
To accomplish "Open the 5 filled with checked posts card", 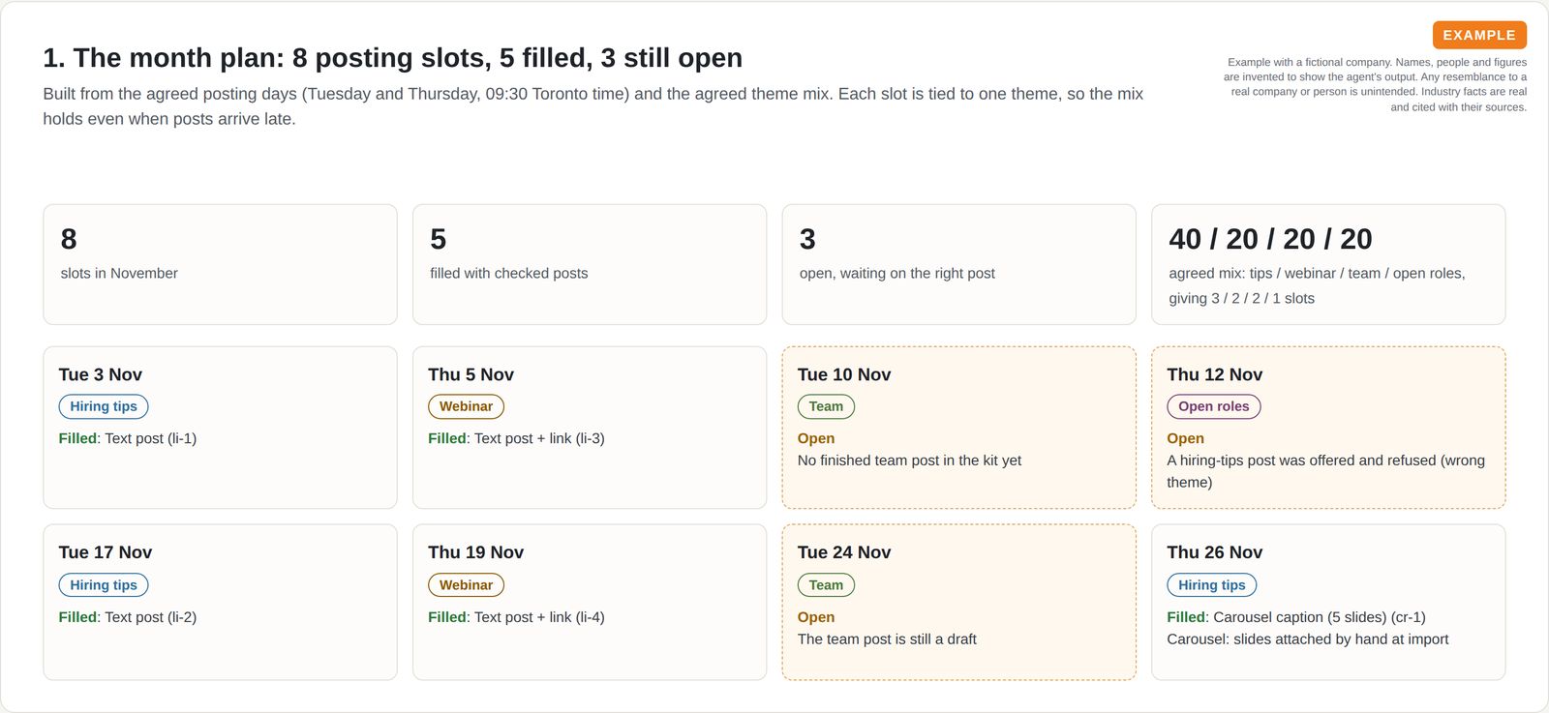I will click(x=590, y=264).
